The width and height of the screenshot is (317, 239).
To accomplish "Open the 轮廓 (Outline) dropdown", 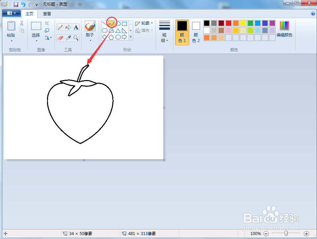I will (x=144, y=23).
